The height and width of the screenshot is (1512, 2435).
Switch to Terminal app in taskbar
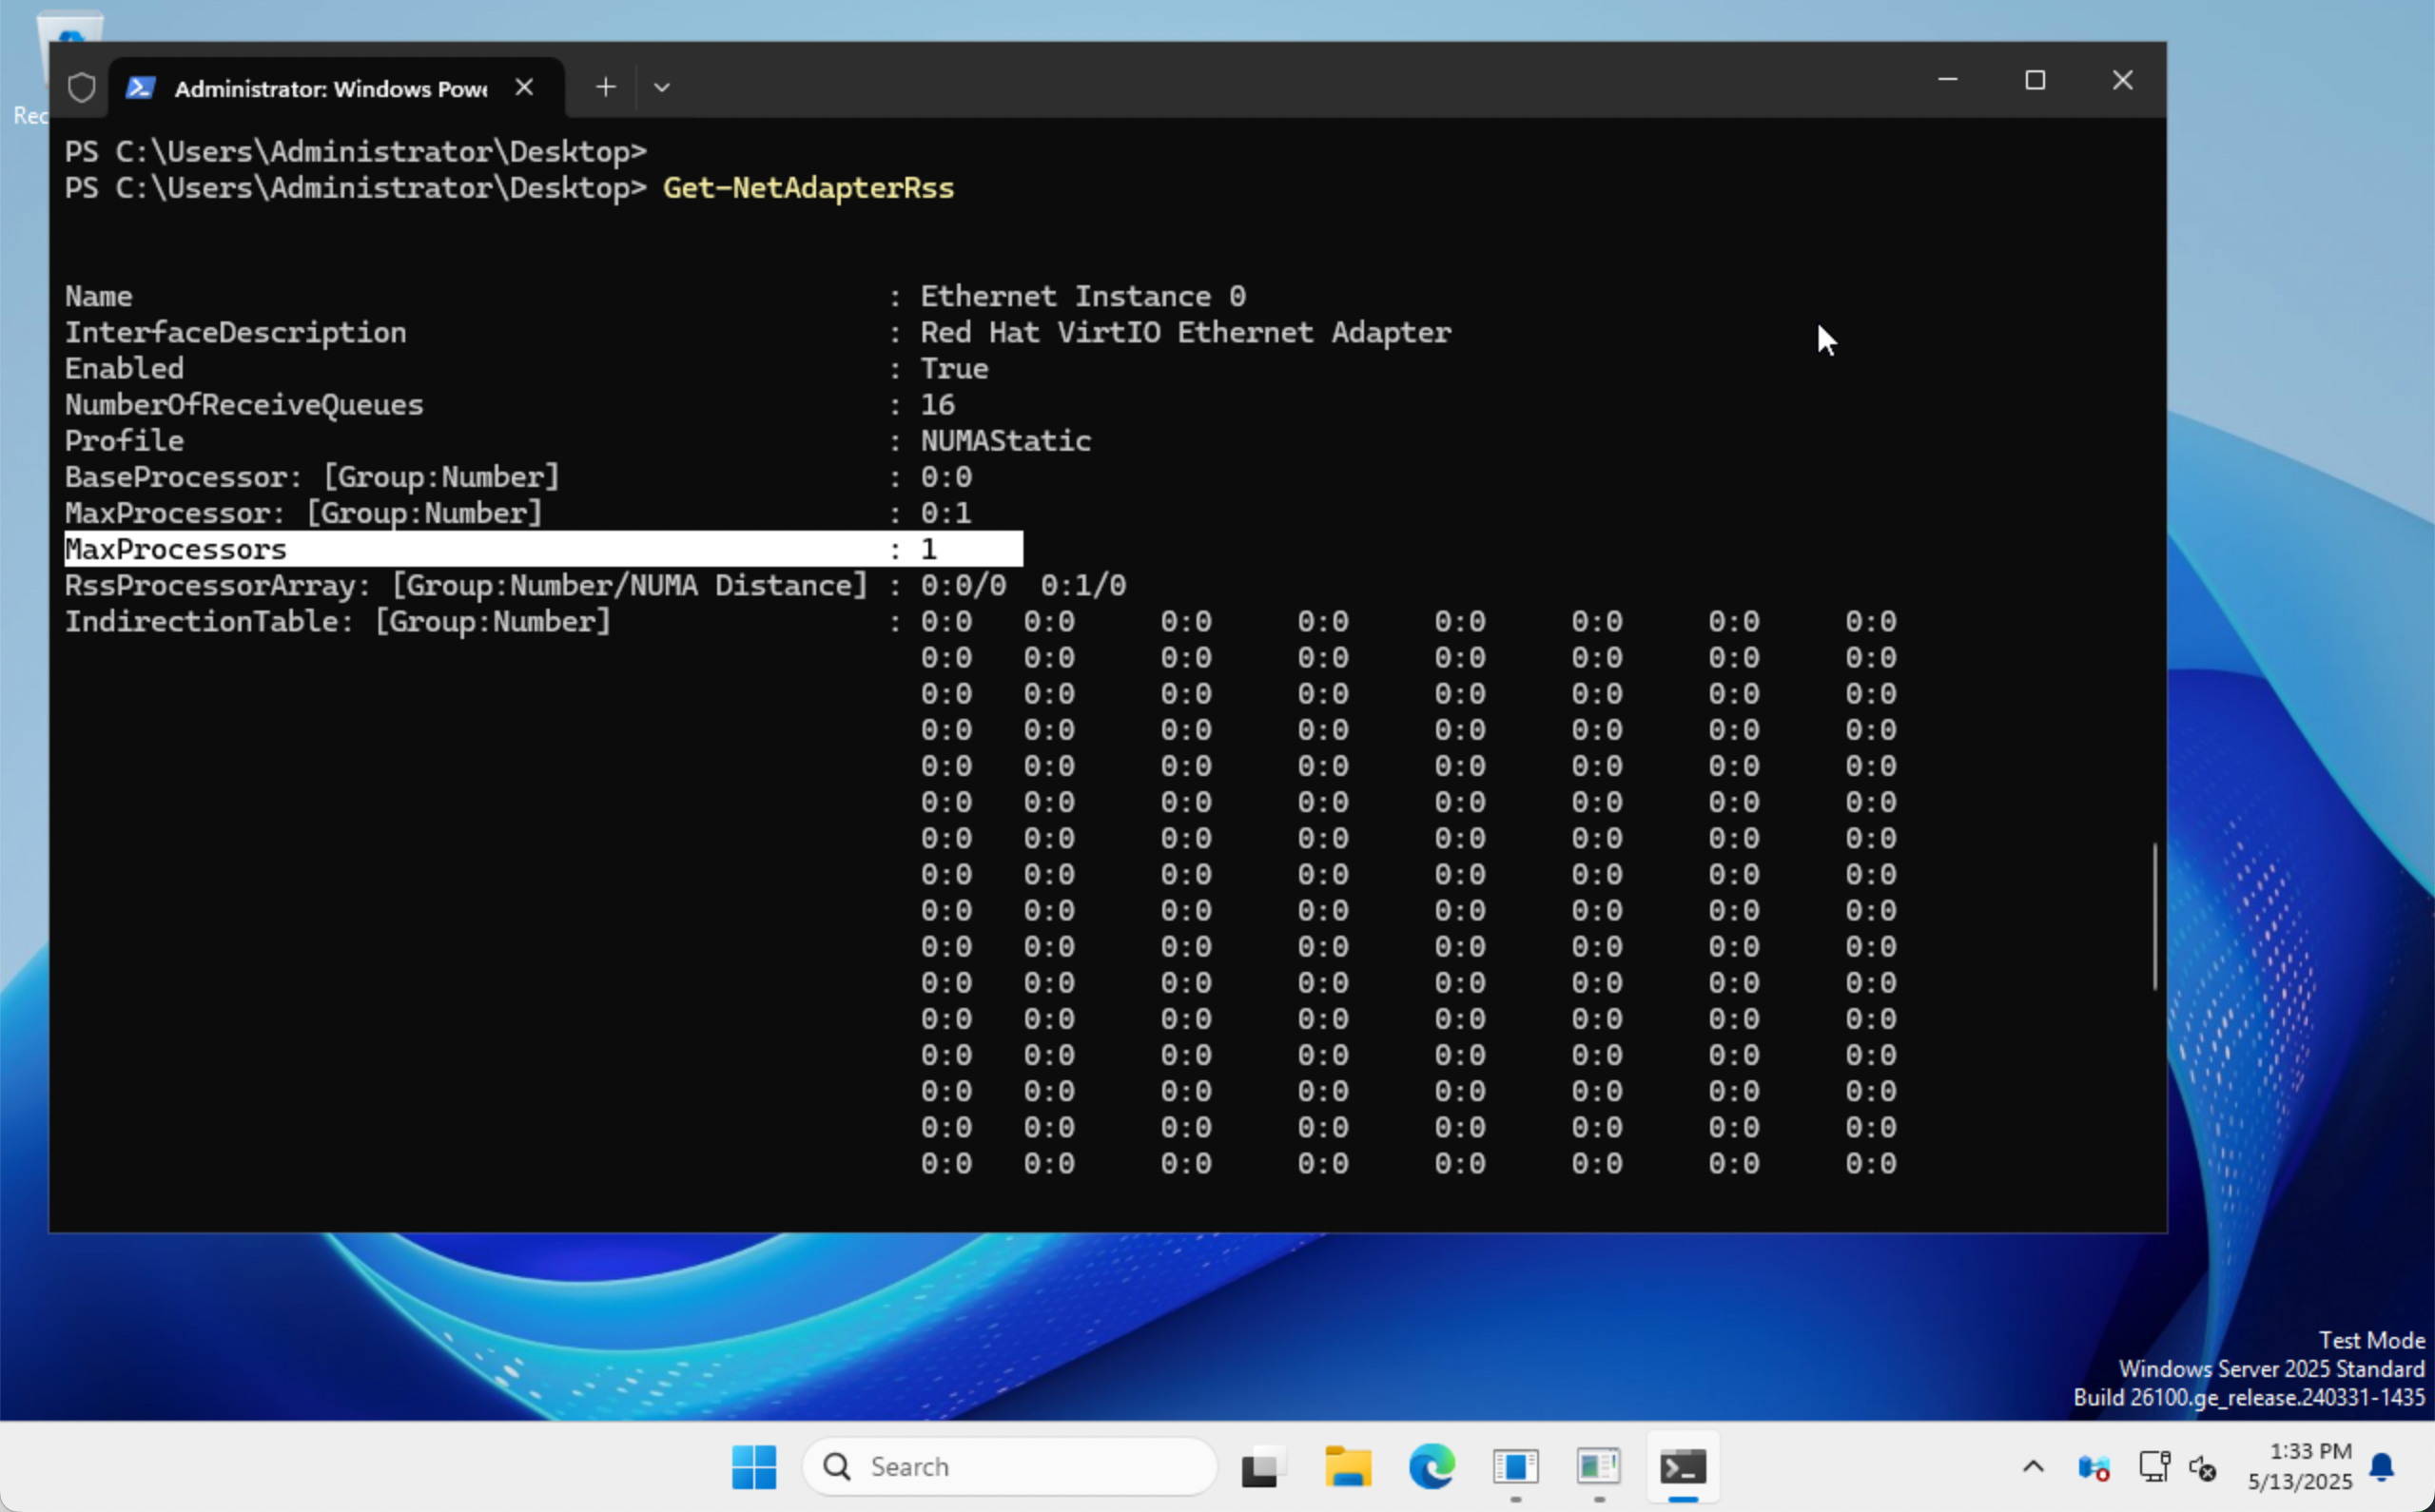1683,1466
